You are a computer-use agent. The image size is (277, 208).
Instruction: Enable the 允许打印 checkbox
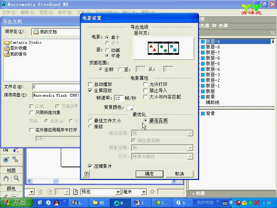(x=145, y=84)
